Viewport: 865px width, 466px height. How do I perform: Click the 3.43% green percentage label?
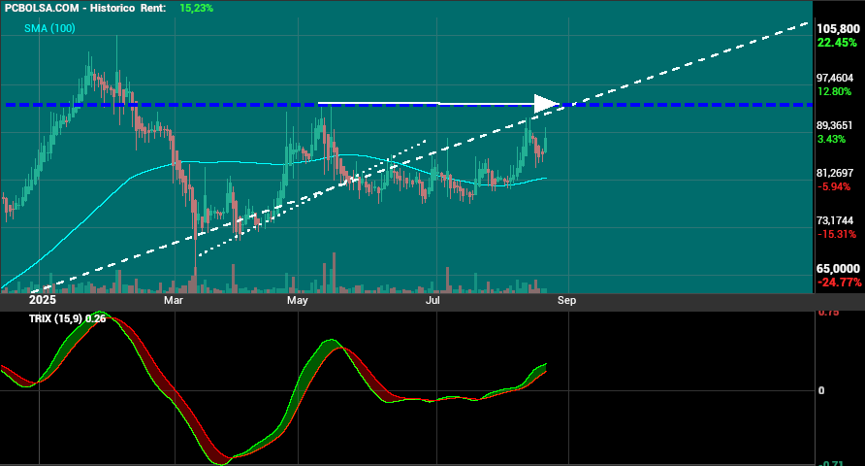(831, 139)
